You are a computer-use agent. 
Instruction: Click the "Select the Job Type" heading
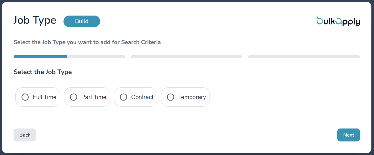[43, 72]
